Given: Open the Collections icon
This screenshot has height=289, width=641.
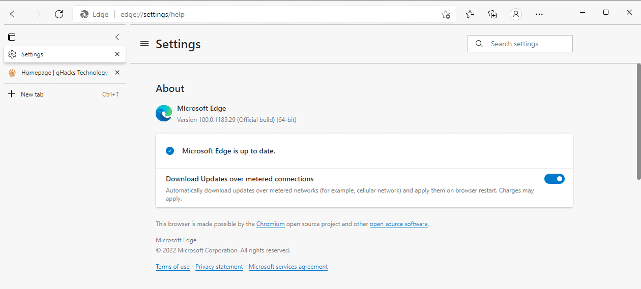Looking at the screenshot, I should (x=492, y=14).
